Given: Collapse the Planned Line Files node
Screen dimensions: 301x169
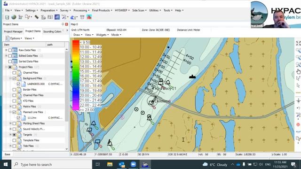Looking at the screenshot, I should (x=10, y=112).
